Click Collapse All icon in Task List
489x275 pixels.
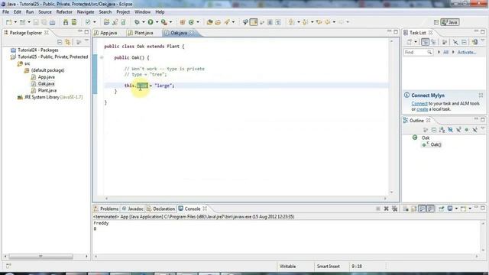(464, 42)
